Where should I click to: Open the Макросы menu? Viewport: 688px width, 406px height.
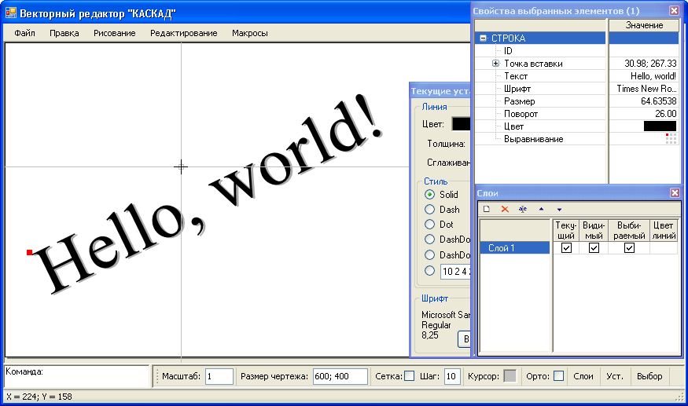(249, 33)
